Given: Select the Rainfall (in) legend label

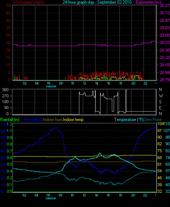Looking at the screenshot, I should pos(10,120).
